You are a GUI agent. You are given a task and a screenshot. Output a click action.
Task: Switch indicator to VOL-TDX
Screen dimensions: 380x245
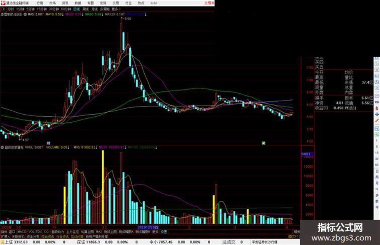pyautogui.click(x=35, y=232)
